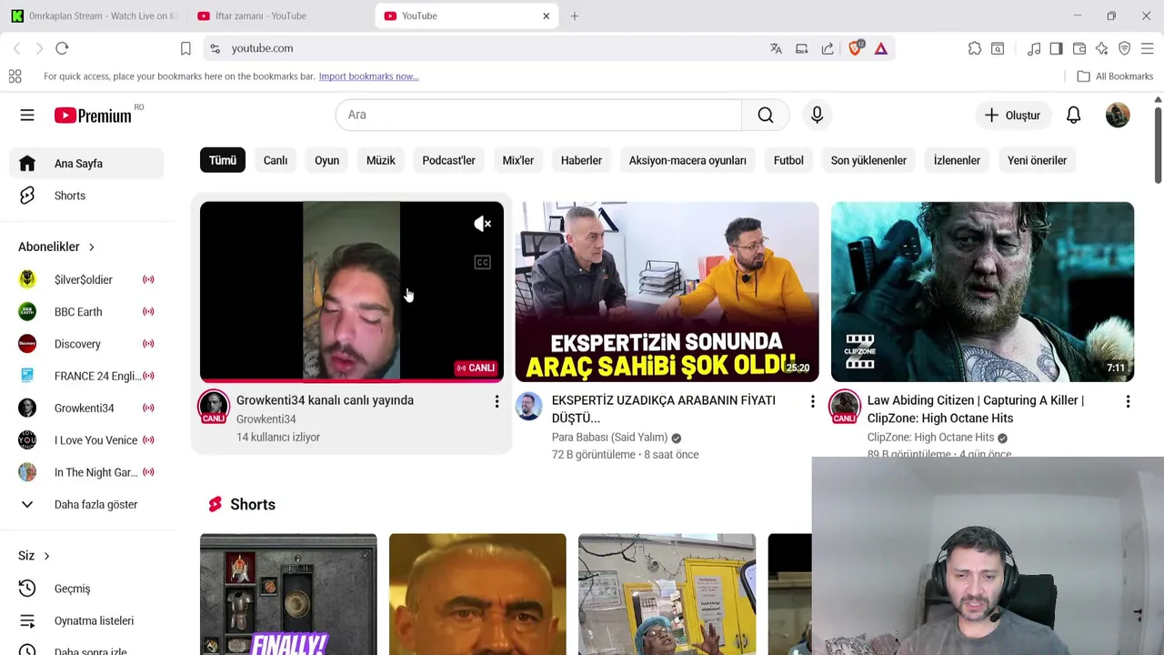This screenshot has height=655, width=1164.
Task: Select the Futbol filter chip
Action: pyautogui.click(x=788, y=160)
